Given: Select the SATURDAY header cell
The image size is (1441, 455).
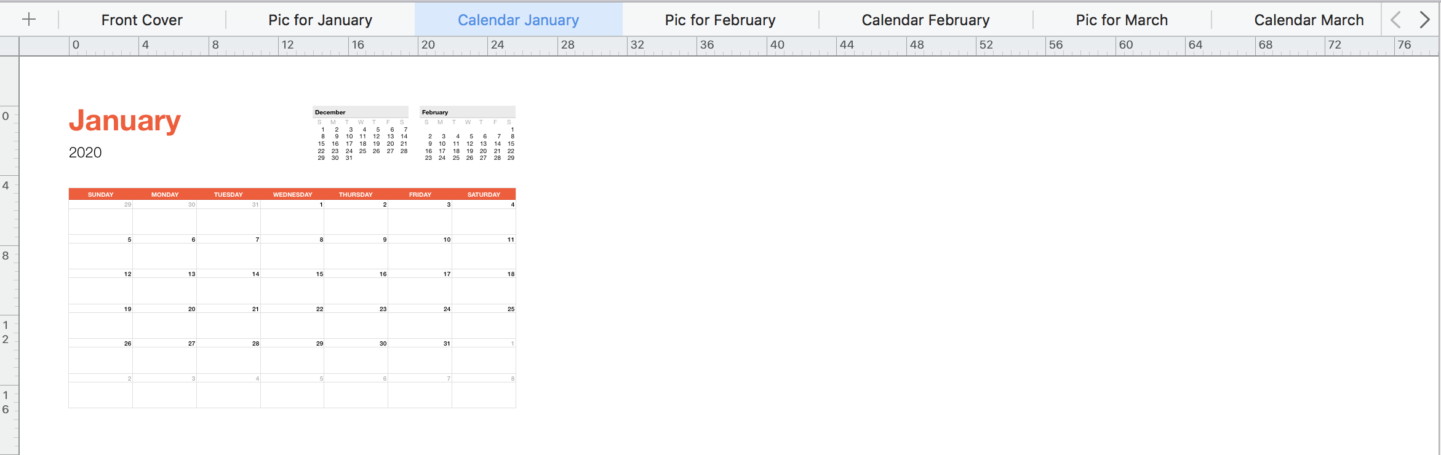Looking at the screenshot, I should pyautogui.click(x=484, y=194).
